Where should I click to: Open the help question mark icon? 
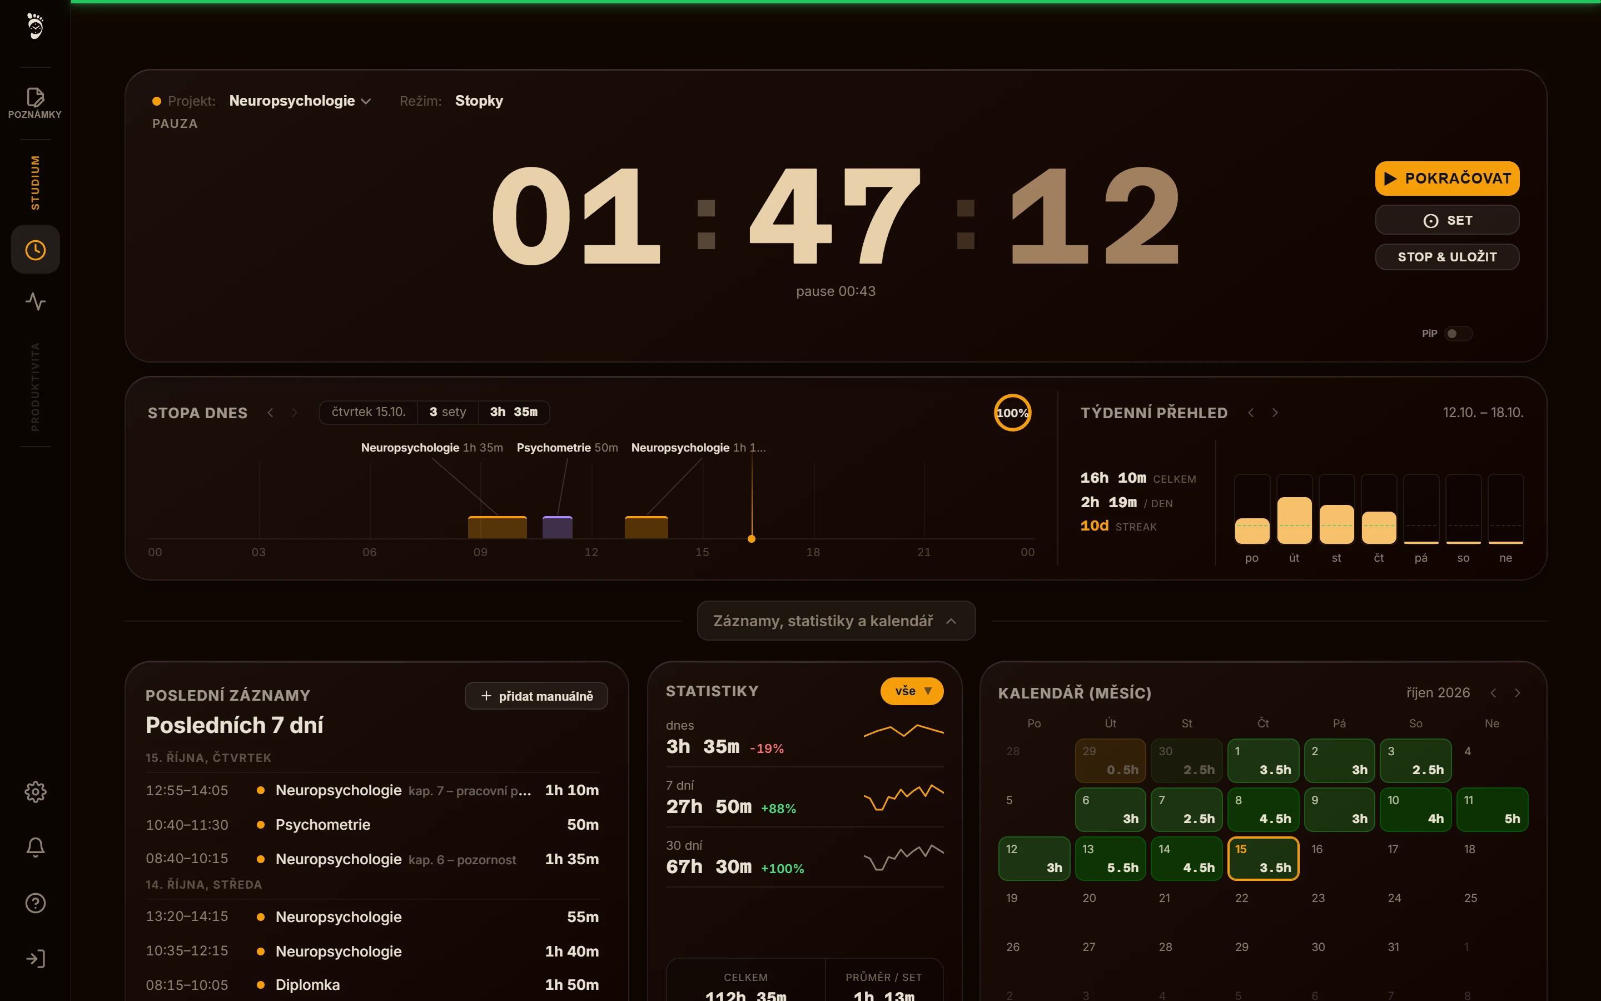(x=35, y=903)
